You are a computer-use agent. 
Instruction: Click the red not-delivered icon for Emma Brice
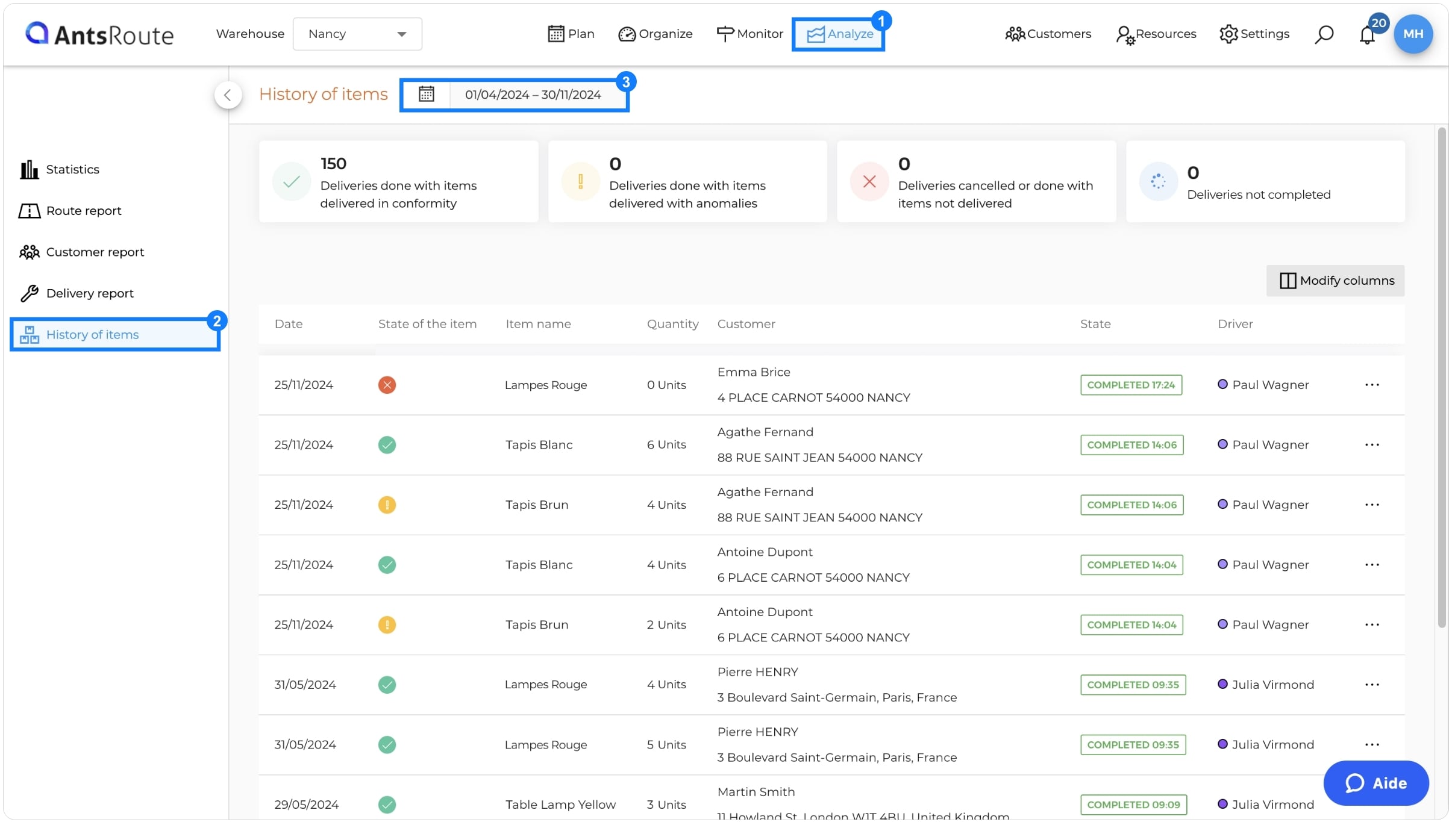click(x=387, y=385)
